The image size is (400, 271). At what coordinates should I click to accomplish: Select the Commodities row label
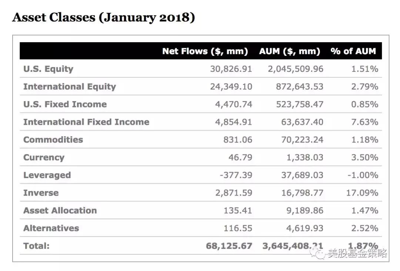pyautogui.click(x=53, y=140)
